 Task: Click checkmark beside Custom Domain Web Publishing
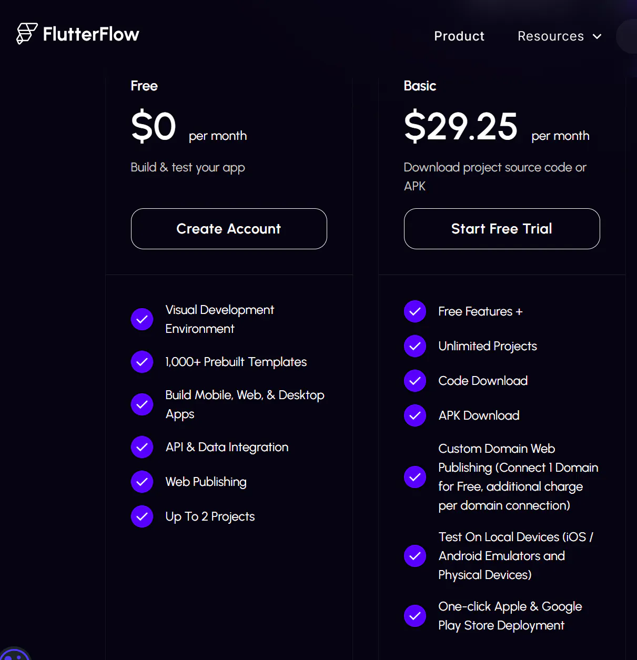[x=415, y=477]
